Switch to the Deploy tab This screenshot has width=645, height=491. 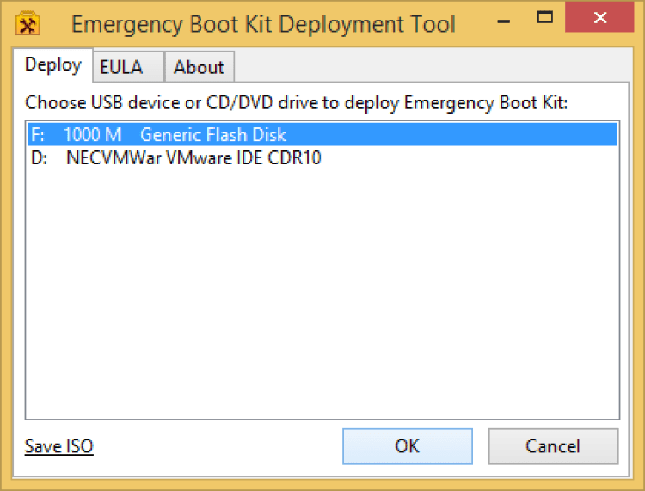click(x=53, y=65)
